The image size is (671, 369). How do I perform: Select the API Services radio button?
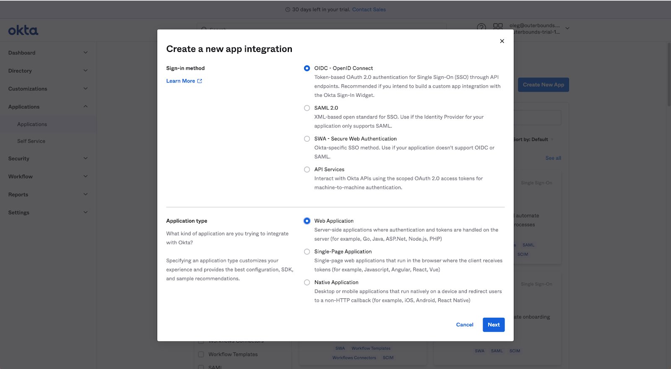(307, 170)
